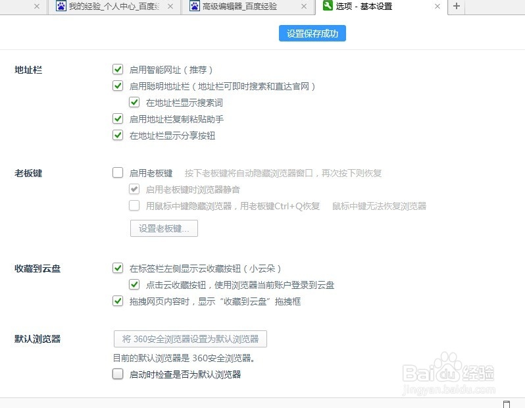Disable 启用地址栏复制粘贴助手
This screenshot has height=408, width=525.
[118, 118]
